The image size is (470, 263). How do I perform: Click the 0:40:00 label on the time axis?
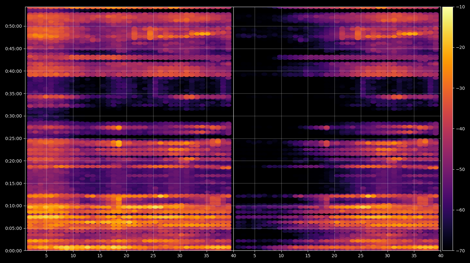point(14,71)
